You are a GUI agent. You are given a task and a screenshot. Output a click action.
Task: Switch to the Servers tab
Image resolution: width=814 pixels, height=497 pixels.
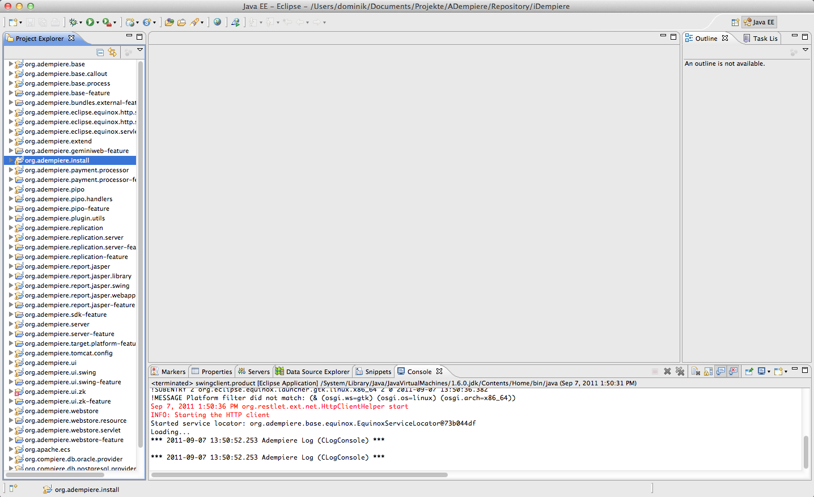(x=254, y=372)
